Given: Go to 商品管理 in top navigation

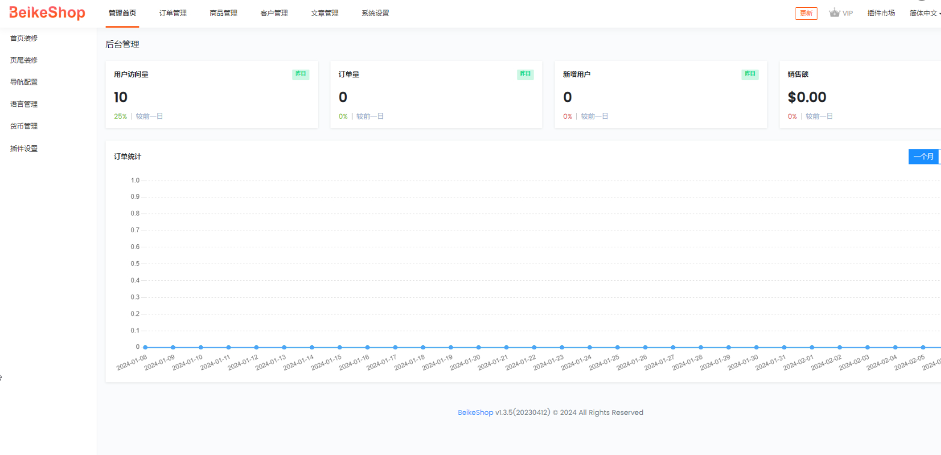Looking at the screenshot, I should tap(224, 13).
